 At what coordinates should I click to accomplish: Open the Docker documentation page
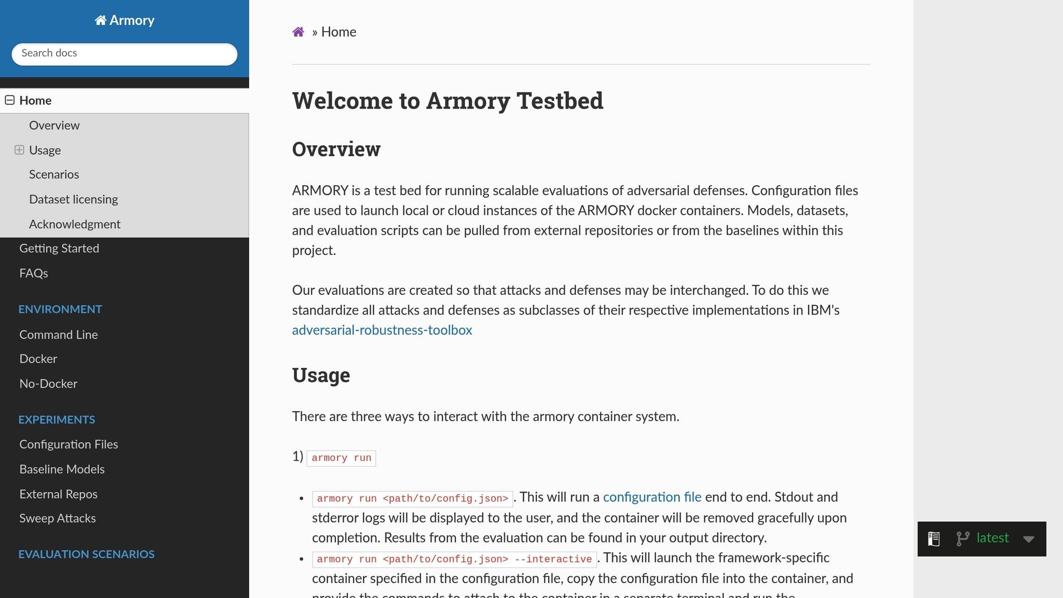[38, 359]
